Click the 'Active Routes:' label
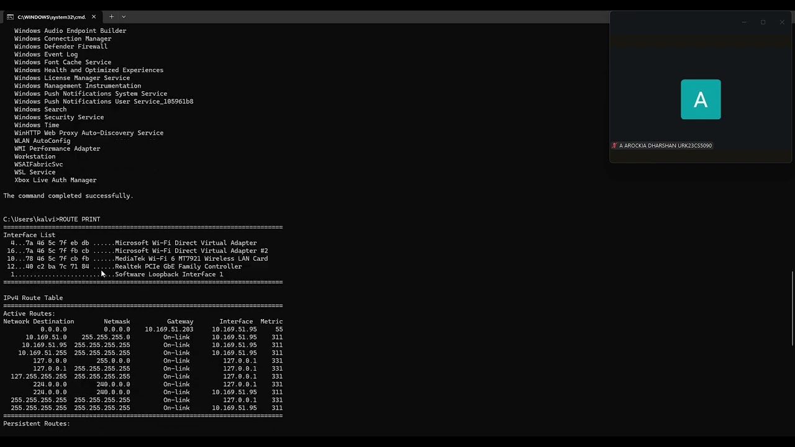Image resolution: width=795 pixels, height=447 pixels. [x=29, y=314]
